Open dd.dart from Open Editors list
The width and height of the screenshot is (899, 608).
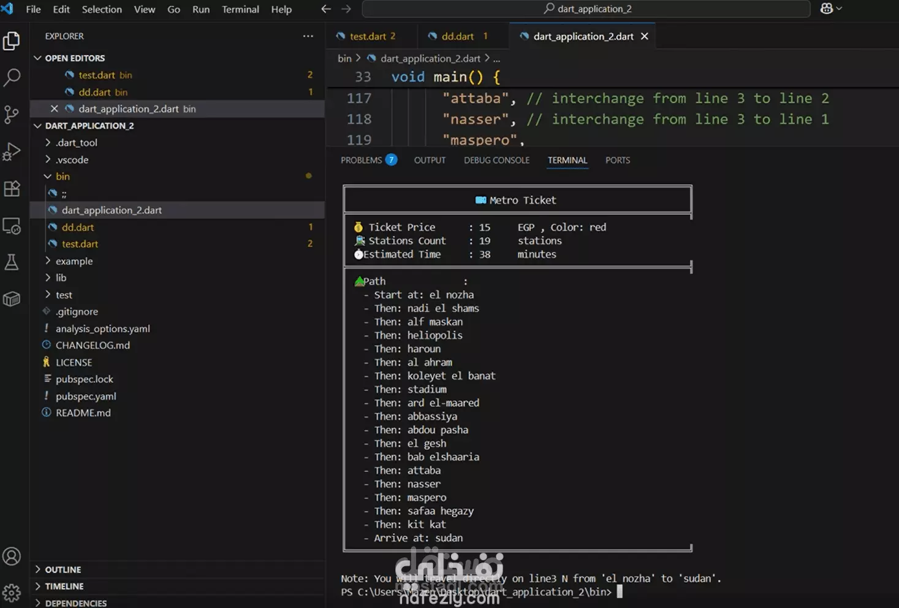click(x=177, y=92)
